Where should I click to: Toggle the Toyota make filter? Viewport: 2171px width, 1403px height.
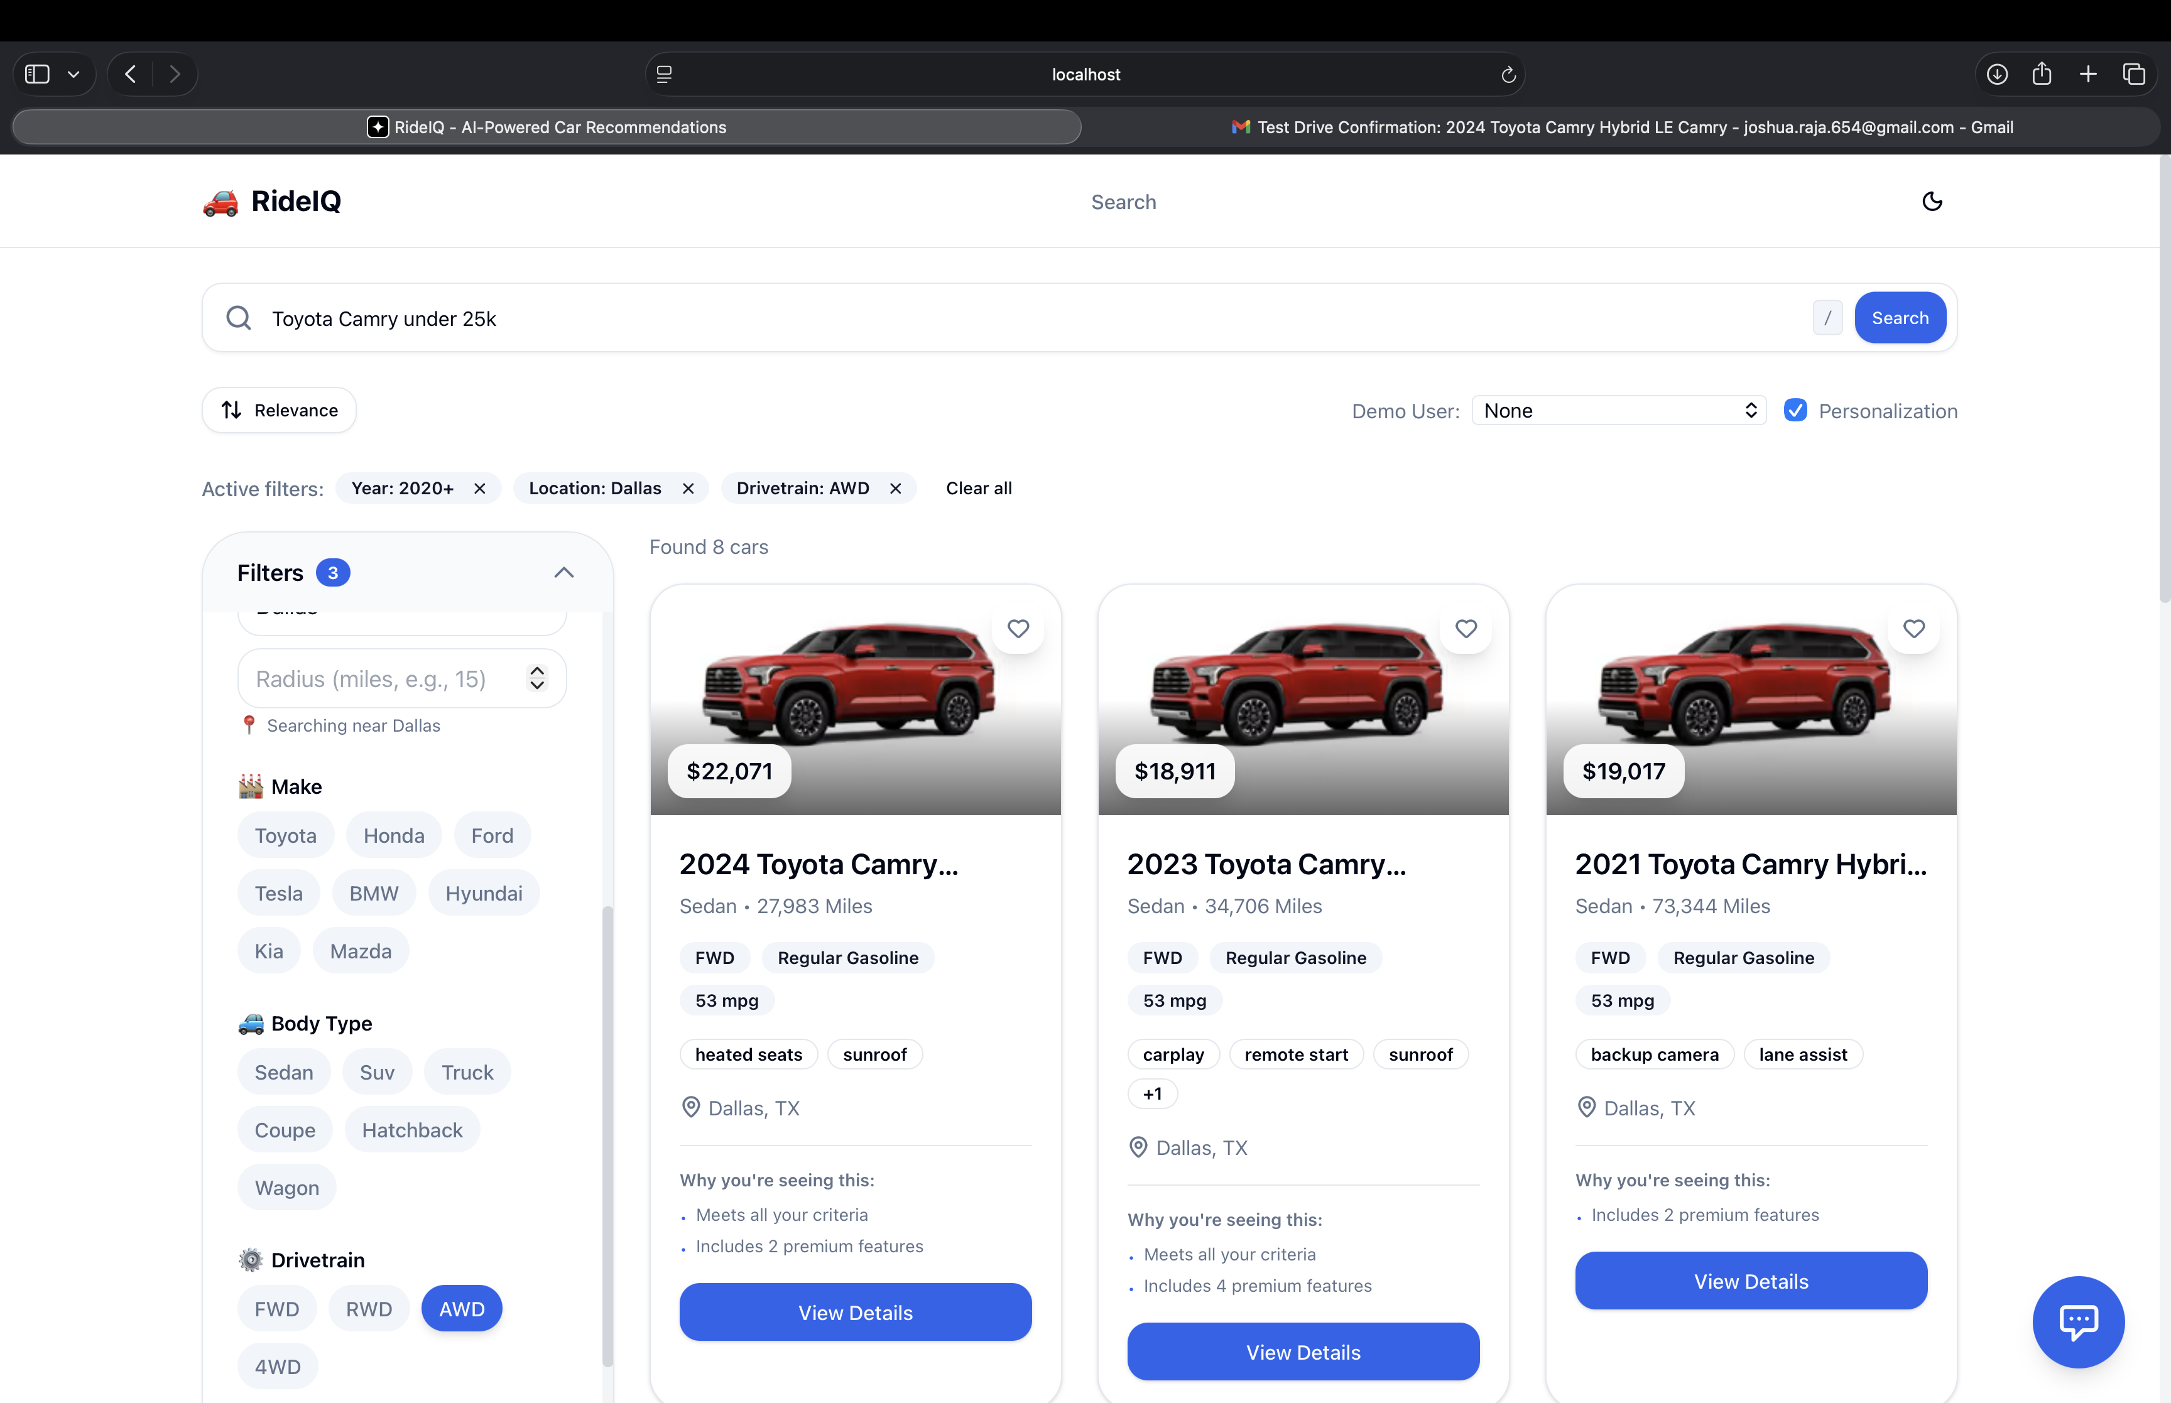285,835
